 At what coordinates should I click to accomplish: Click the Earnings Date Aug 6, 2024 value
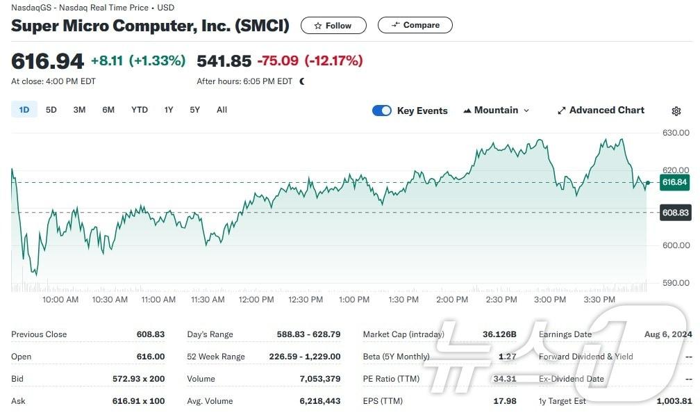coord(668,334)
